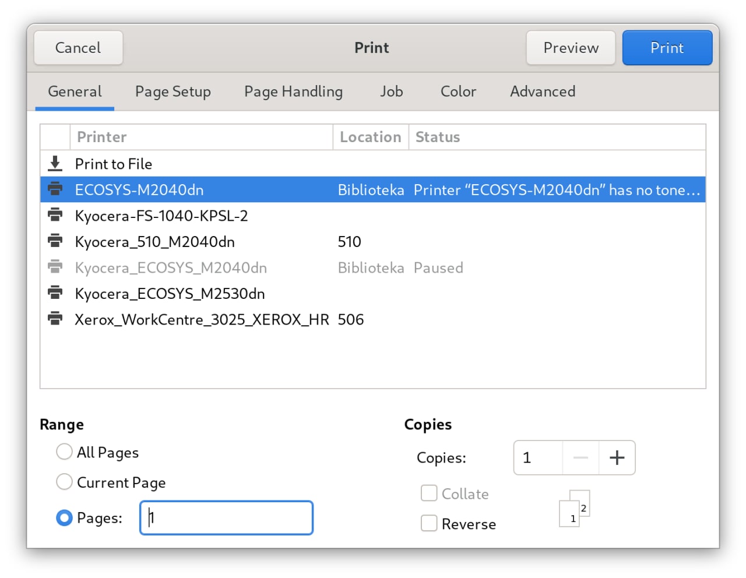Open the Page Setup tab

point(173,91)
